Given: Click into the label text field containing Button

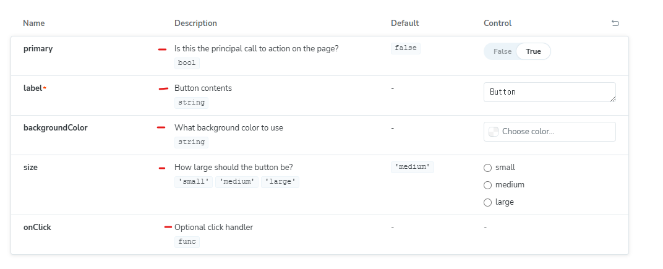Looking at the screenshot, I should (550, 92).
